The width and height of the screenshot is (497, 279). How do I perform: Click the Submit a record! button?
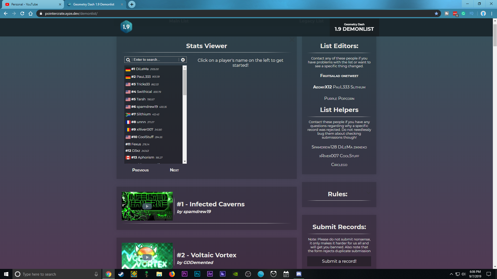tap(339, 261)
